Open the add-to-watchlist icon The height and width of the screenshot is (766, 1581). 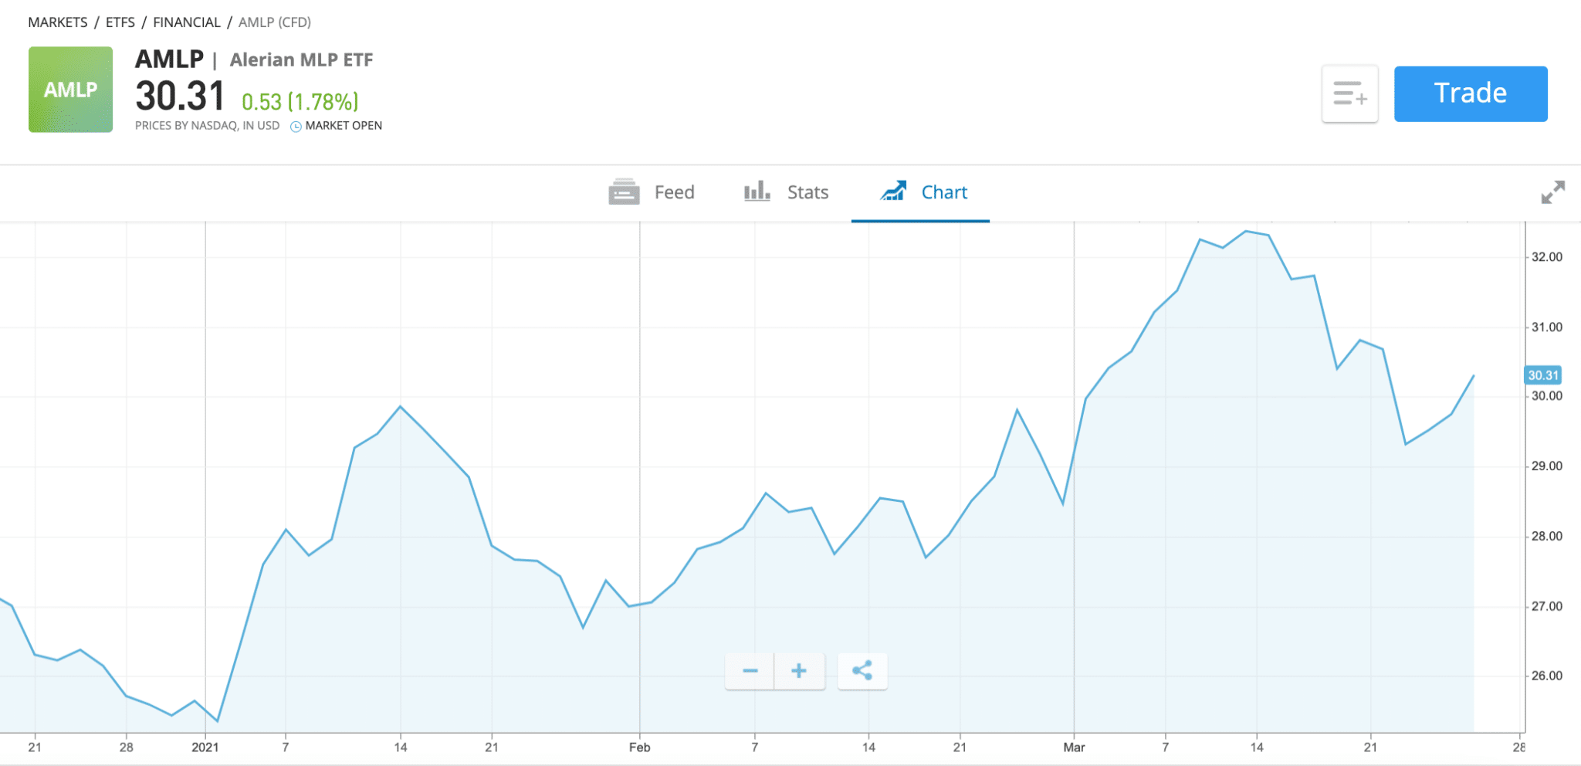[1349, 93]
